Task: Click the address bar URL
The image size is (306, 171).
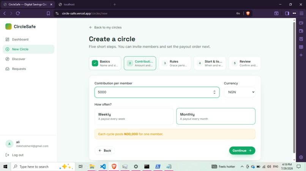Action: 85,13
